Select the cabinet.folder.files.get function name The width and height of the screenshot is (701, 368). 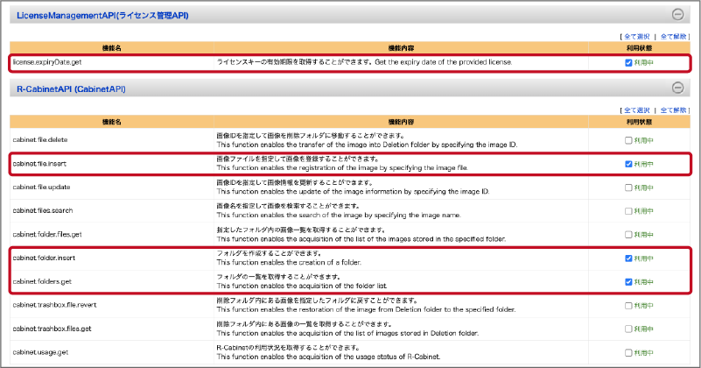tap(47, 234)
